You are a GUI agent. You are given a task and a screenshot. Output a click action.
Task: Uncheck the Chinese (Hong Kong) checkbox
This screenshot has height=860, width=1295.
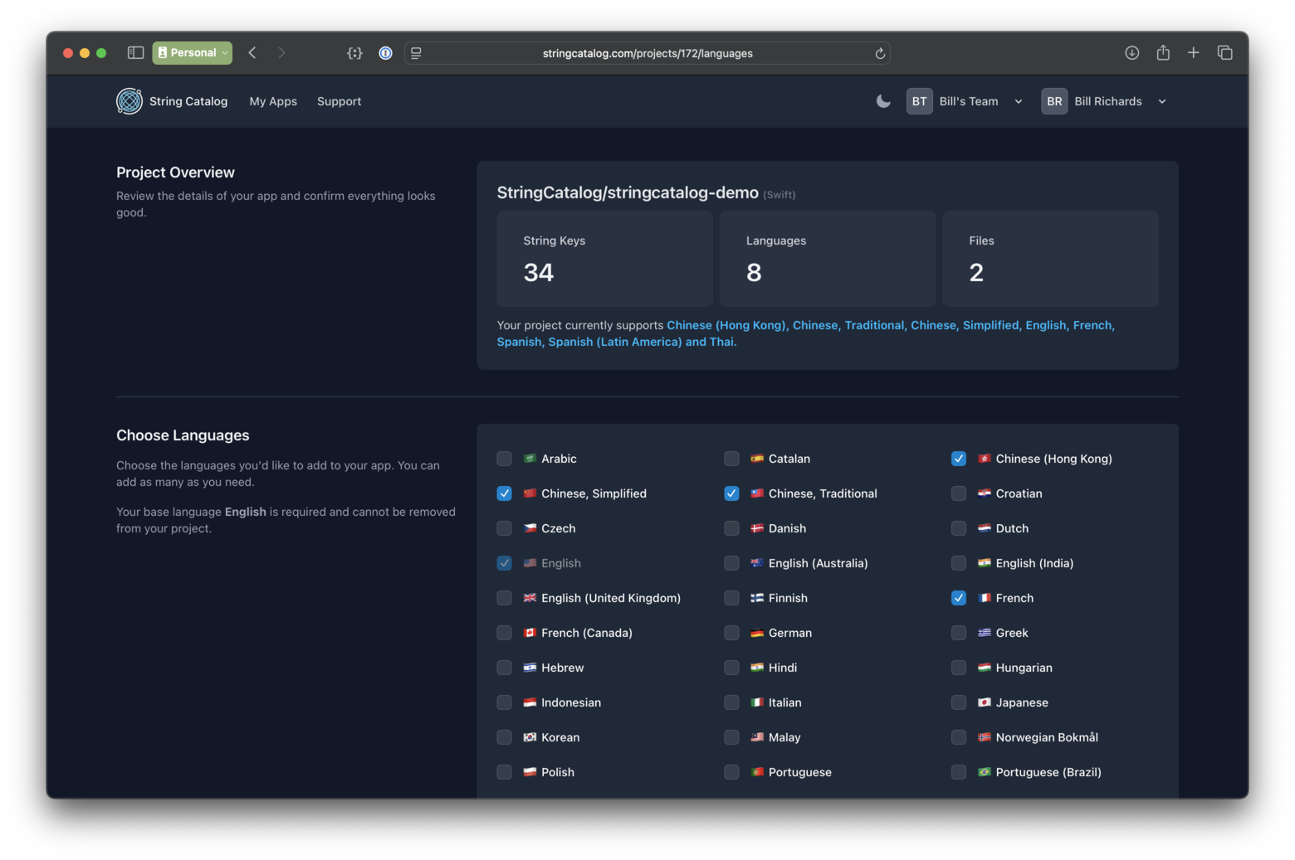959,459
